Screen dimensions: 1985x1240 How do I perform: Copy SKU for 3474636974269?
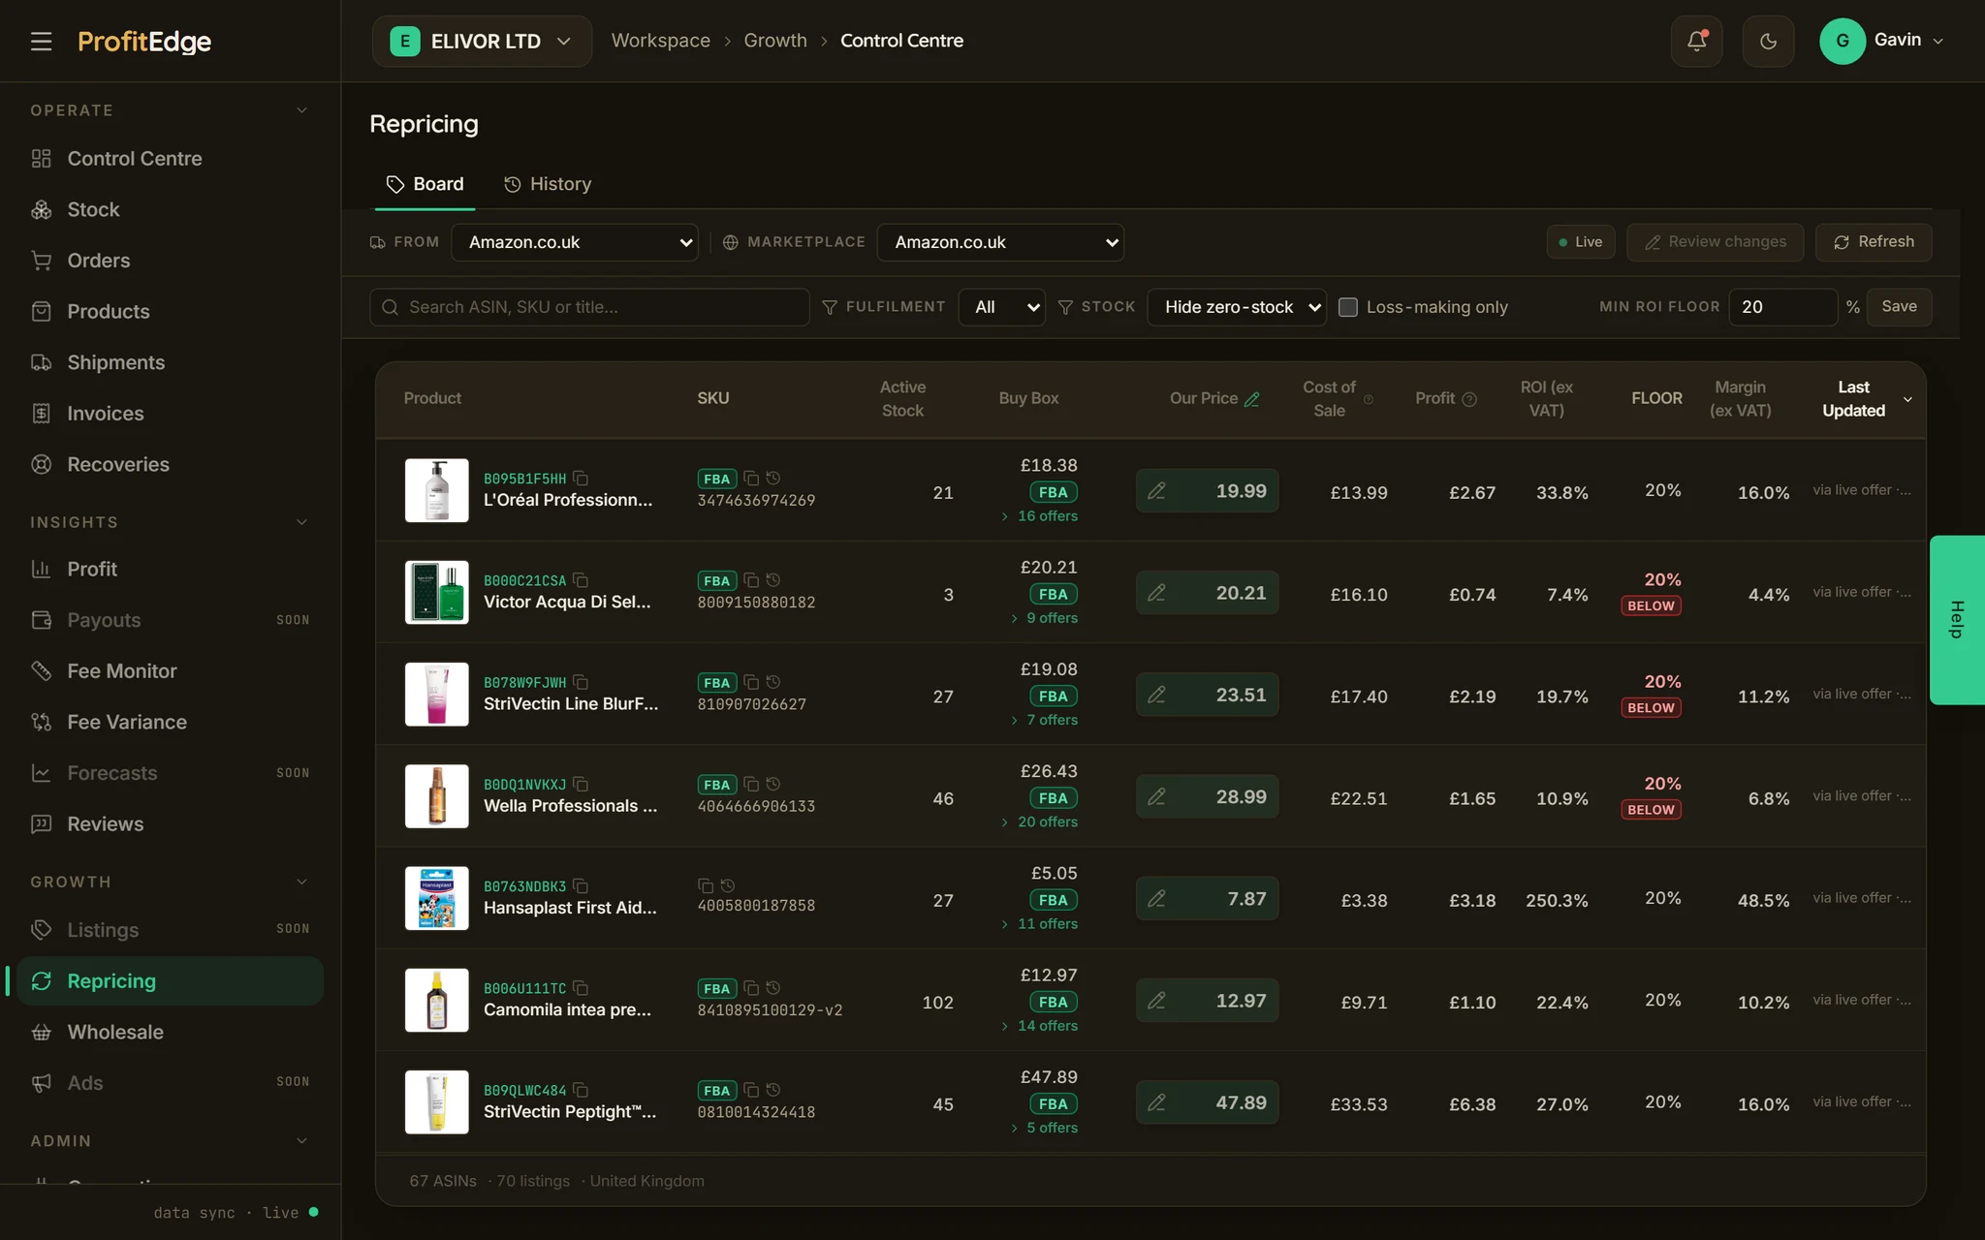[x=751, y=479]
